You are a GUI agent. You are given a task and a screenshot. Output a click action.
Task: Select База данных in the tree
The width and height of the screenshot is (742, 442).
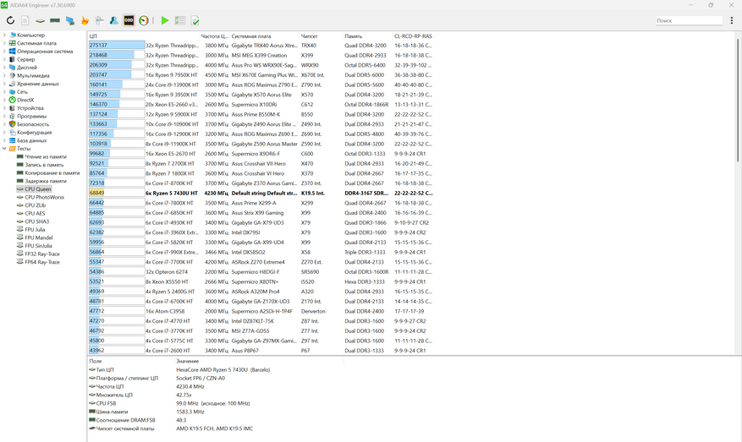(x=31, y=140)
